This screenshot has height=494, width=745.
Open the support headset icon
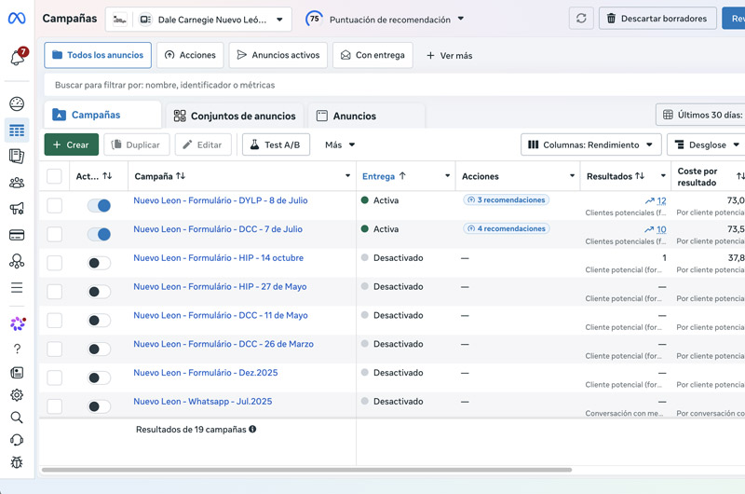[x=17, y=440]
